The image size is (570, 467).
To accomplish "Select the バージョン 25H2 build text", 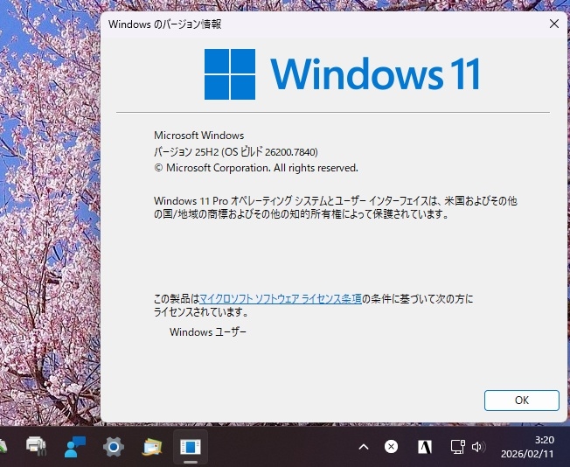I will pos(235,151).
